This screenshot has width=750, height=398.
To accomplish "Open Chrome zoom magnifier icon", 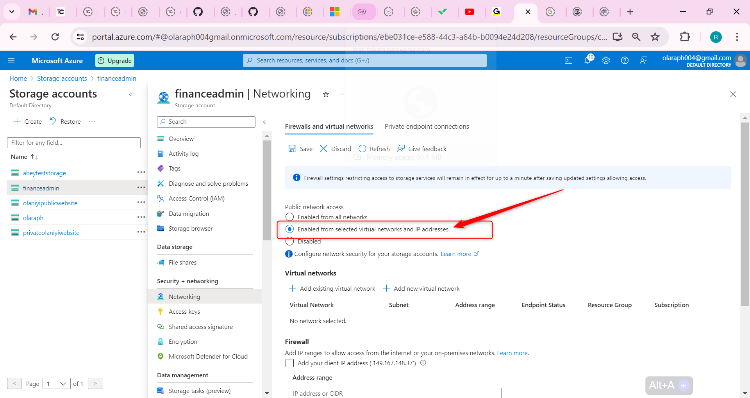I will coord(636,37).
